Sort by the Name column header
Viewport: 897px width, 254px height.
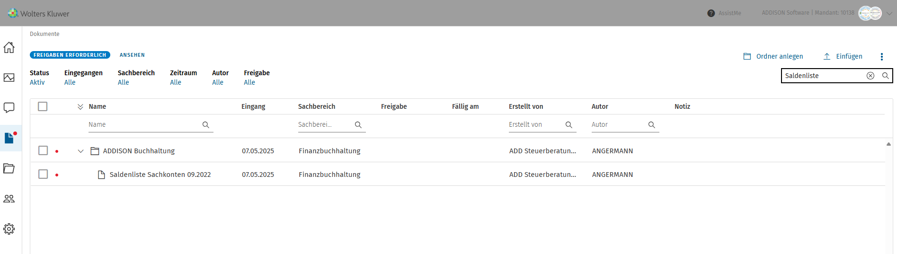click(98, 106)
